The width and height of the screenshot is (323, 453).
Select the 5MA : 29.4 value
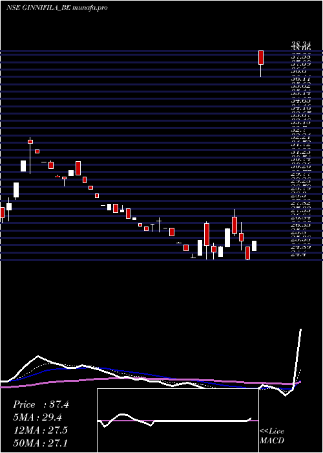coord(37,417)
